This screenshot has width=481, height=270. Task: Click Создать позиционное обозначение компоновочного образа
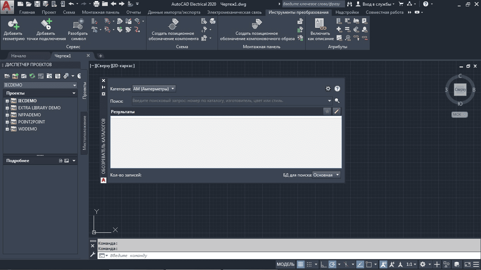(x=257, y=30)
